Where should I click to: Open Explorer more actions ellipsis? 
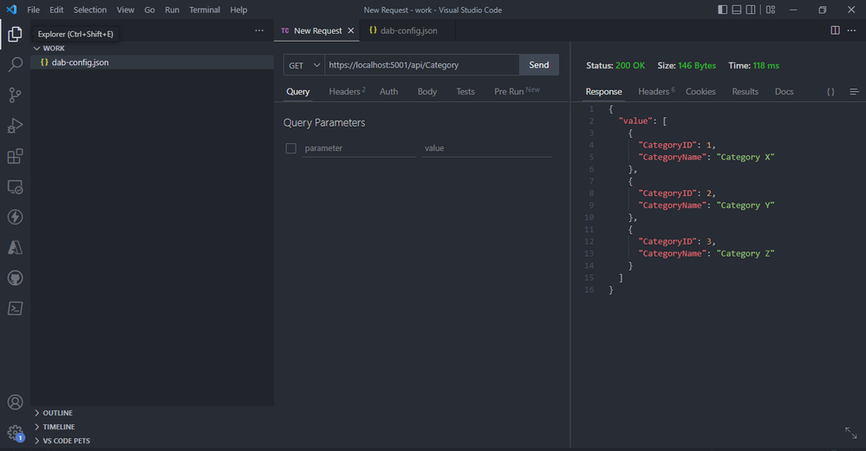click(x=259, y=30)
